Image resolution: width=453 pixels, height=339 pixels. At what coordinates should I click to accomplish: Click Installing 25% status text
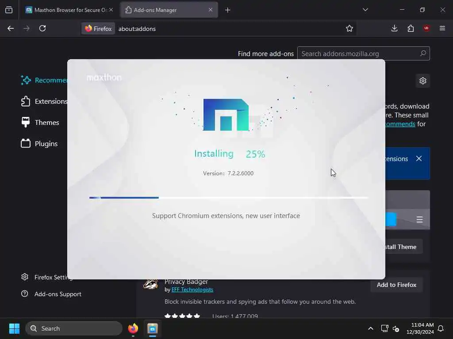230,154
